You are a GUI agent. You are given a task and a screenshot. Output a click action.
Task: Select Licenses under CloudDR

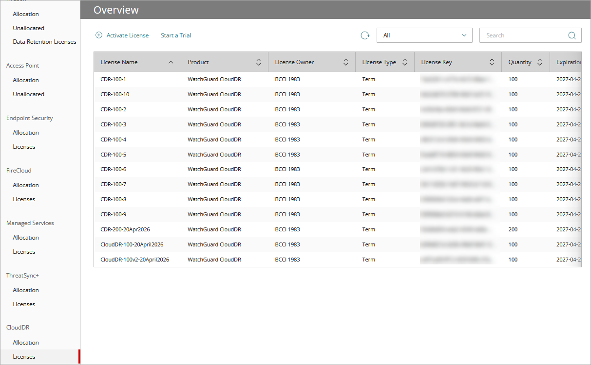[x=24, y=357]
